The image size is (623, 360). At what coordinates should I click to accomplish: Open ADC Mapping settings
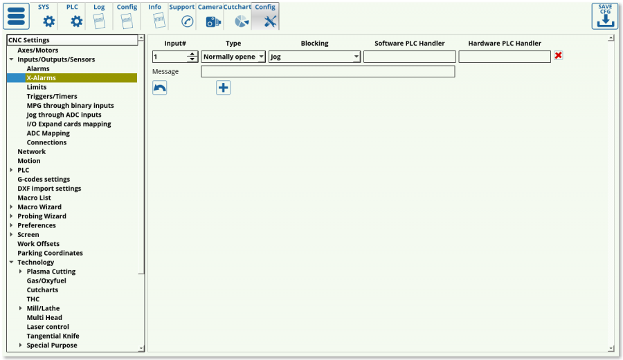48,133
